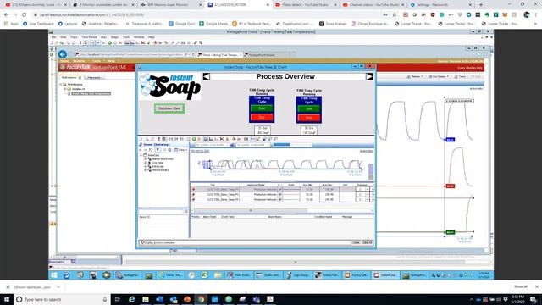Open Windows Start menu on host taskbar

pyautogui.click(x=7, y=299)
